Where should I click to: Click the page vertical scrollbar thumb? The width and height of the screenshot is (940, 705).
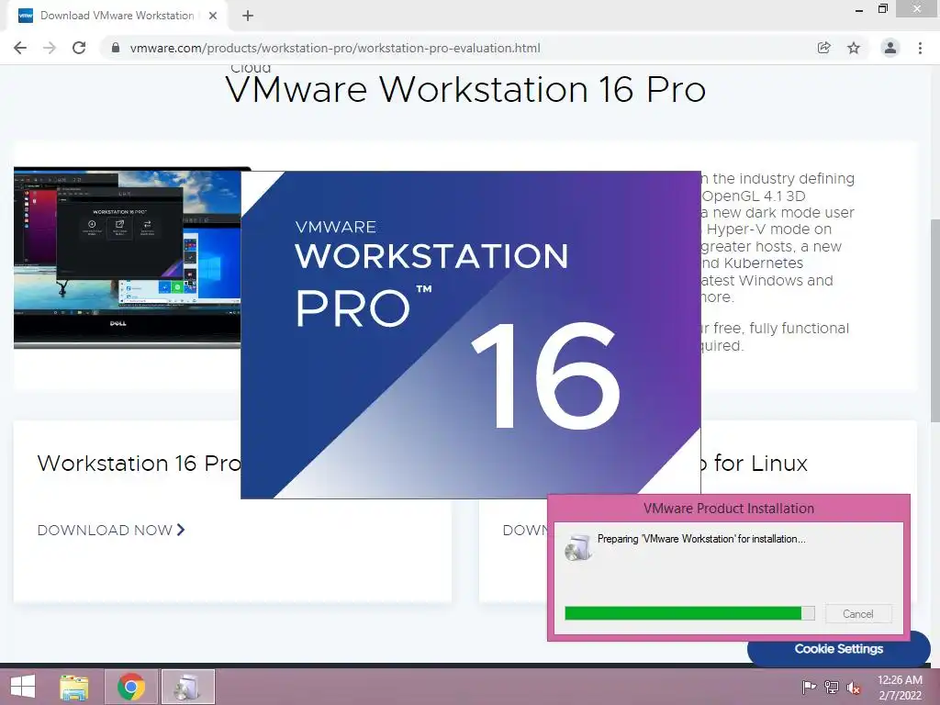click(x=934, y=320)
